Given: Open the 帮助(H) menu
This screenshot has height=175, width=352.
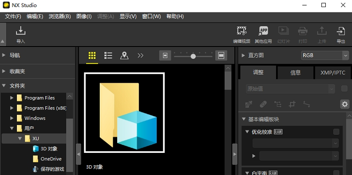Looking at the screenshot, I should (175, 16).
